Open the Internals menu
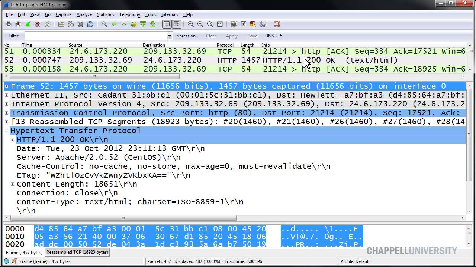This screenshot has height=267, width=476. point(170,14)
